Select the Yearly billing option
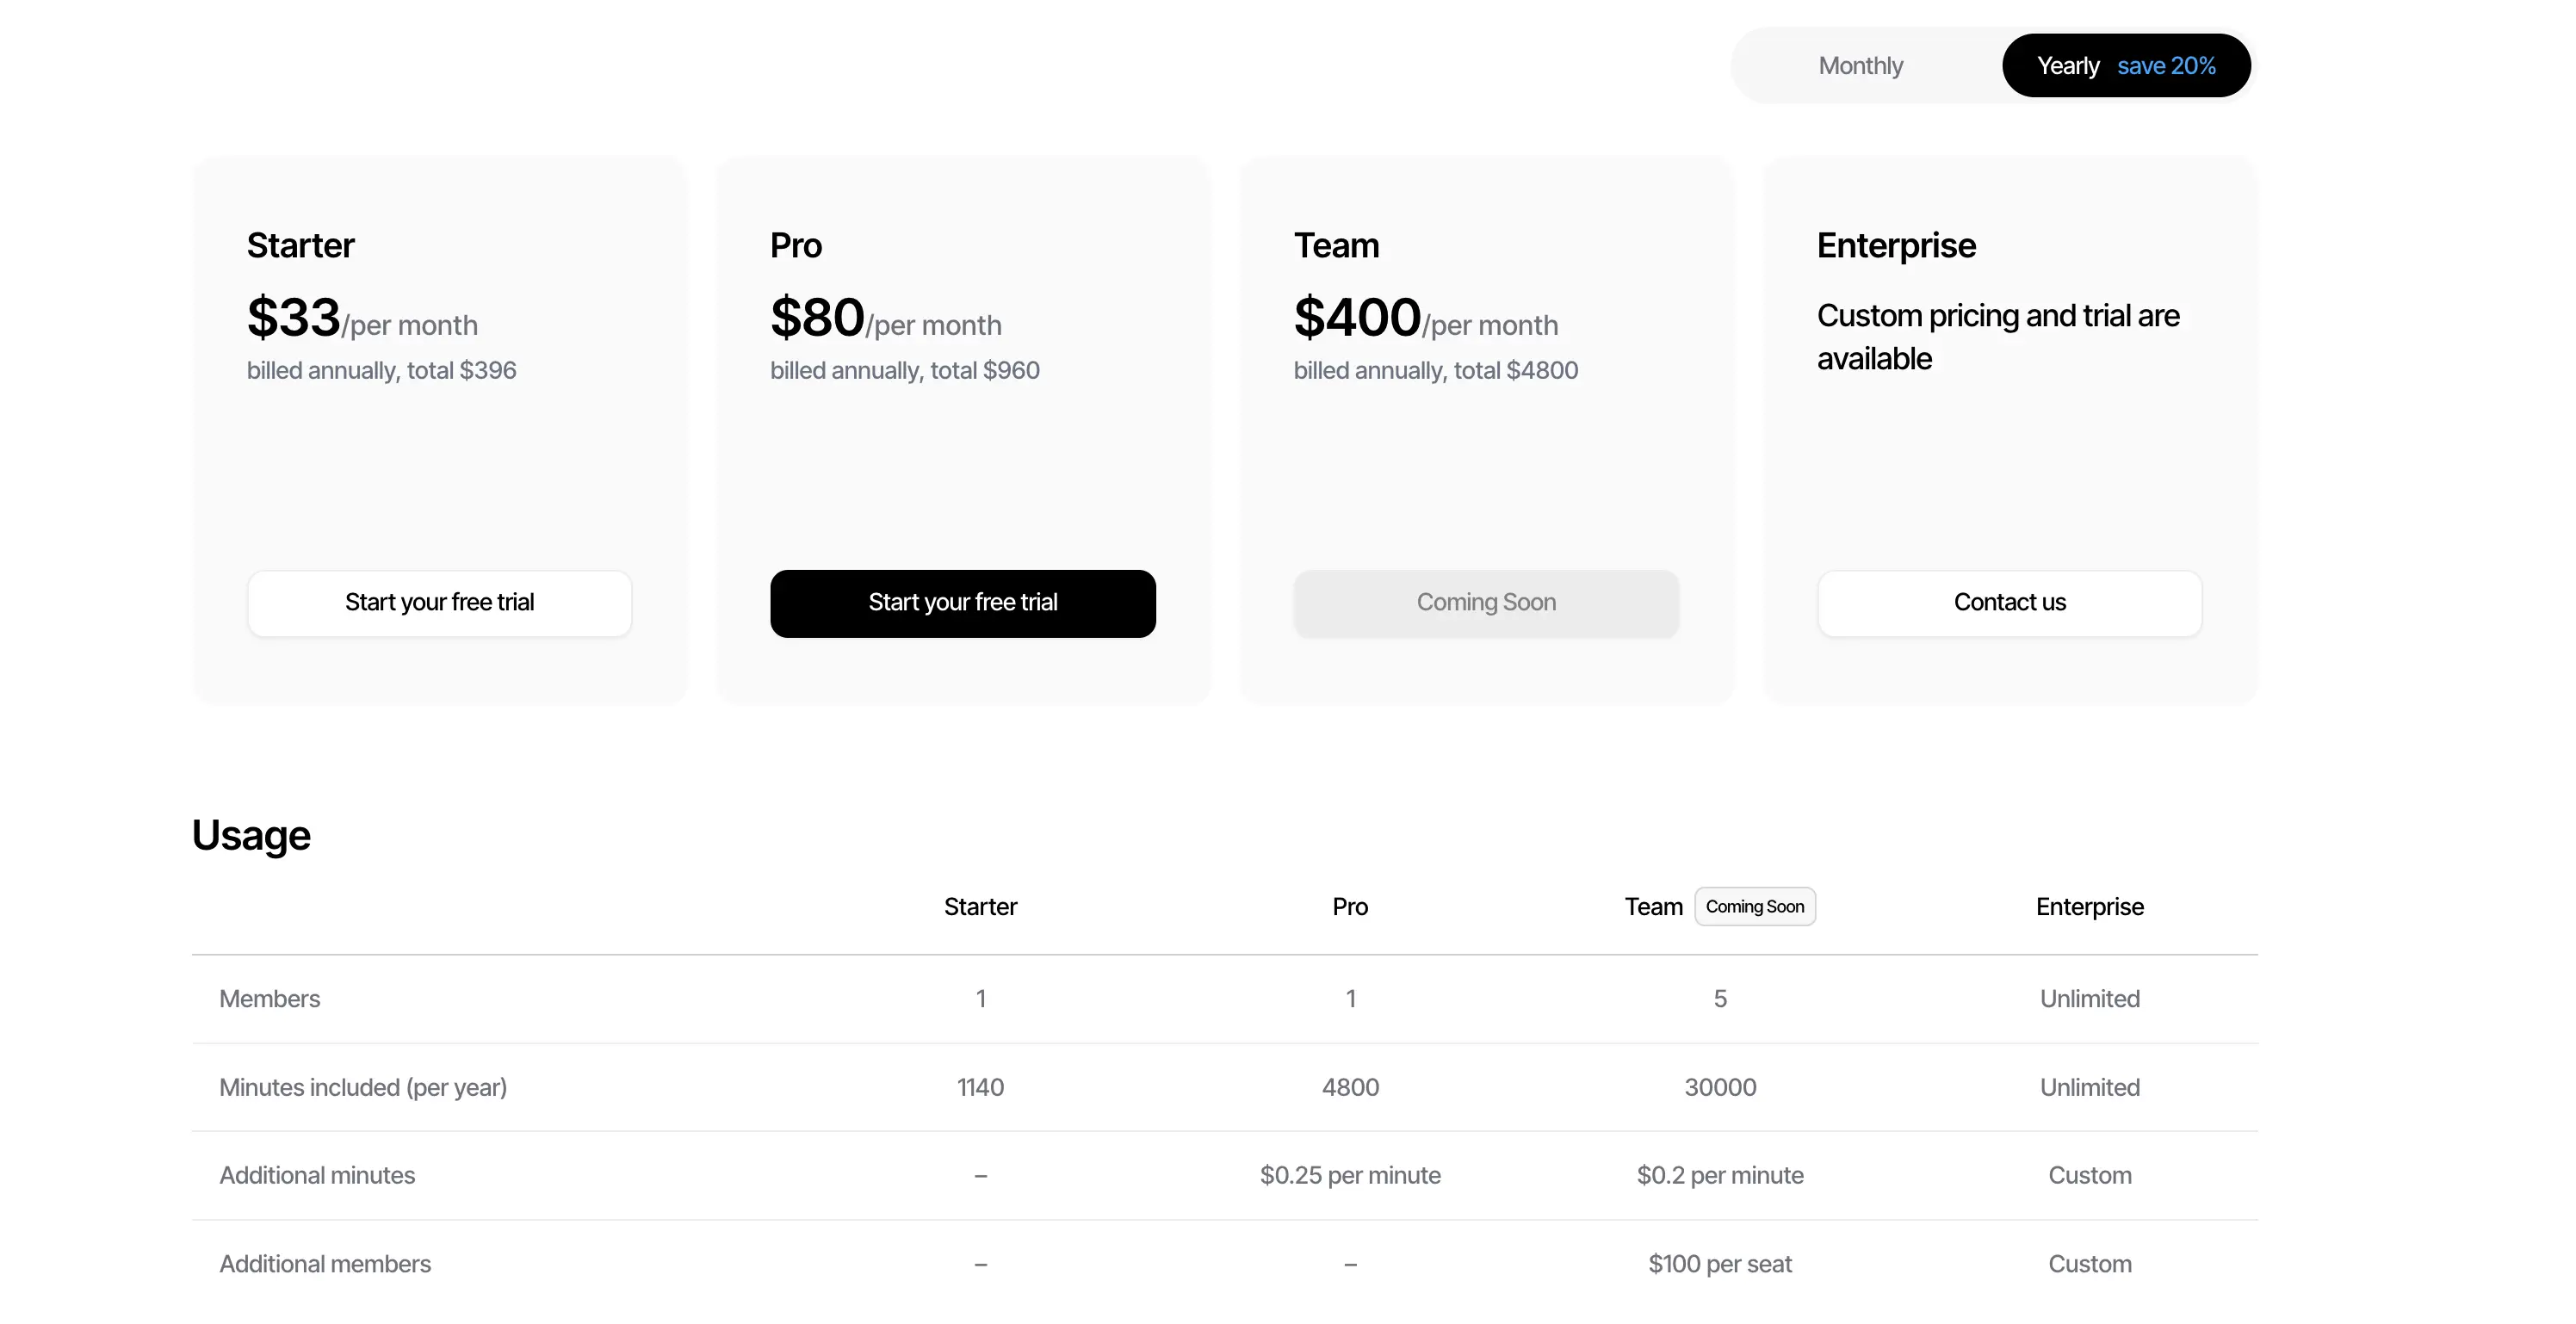 tap(2067, 65)
